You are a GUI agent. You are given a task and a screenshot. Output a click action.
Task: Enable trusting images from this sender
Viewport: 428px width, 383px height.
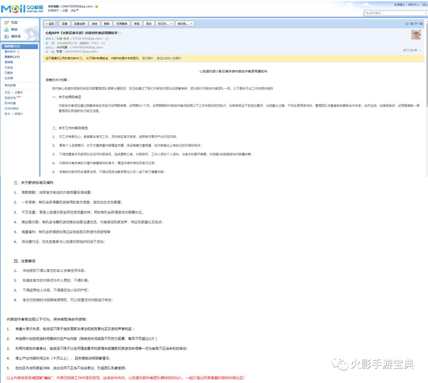coord(169,58)
